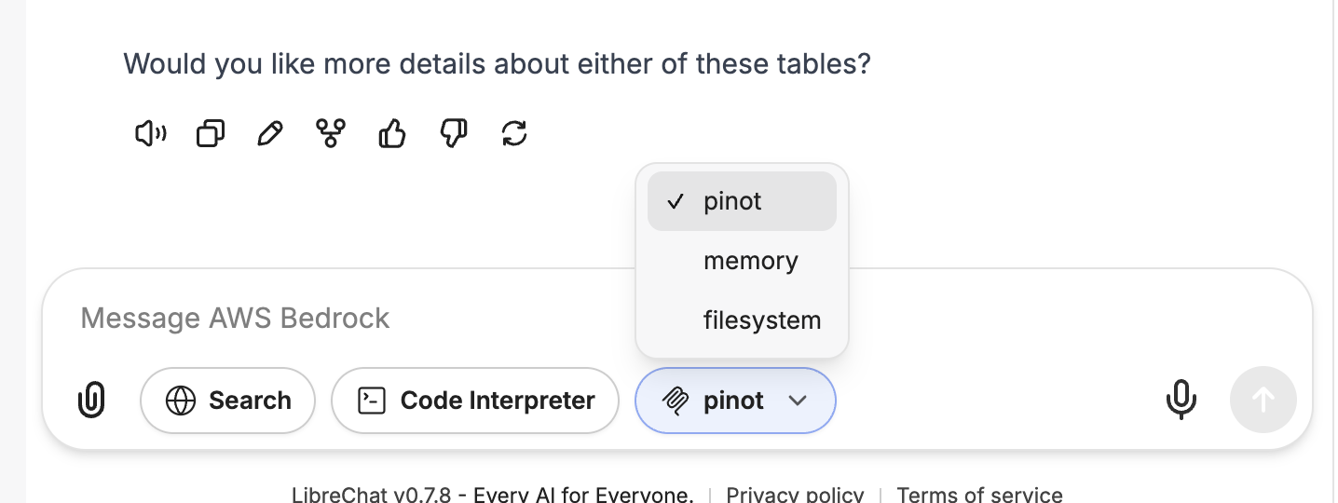Regenerate the assistant response
Viewport: 1338px width, 503px height.
coord(514,134)
